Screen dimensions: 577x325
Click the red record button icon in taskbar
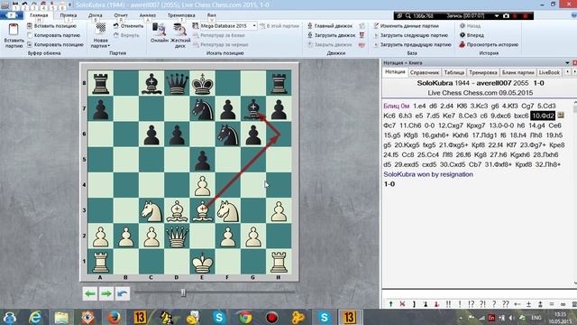pos(271,317)
